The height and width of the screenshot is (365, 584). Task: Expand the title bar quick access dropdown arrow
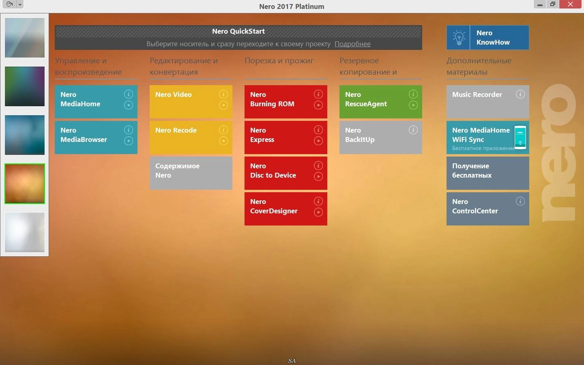click(20, 5)
